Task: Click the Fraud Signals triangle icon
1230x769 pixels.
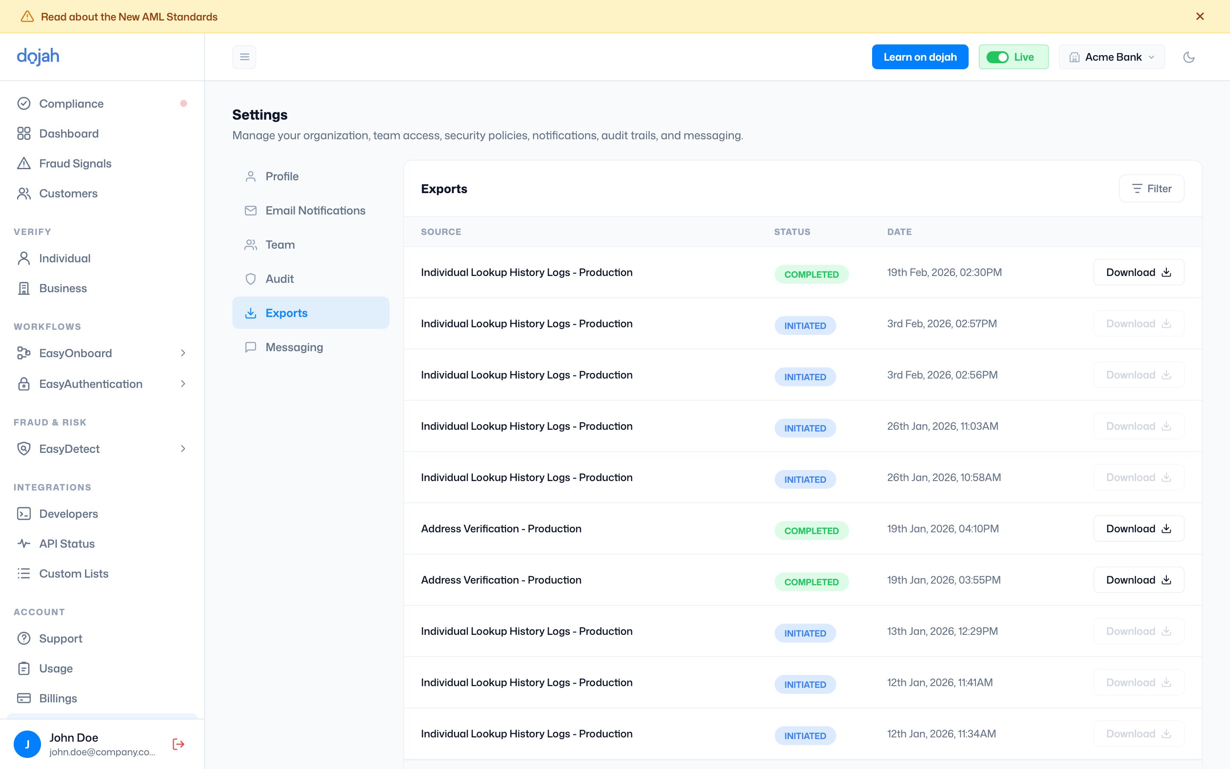Action: point(24,163)
